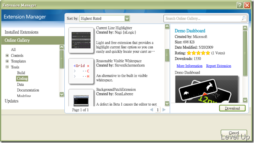Expand the Templates tree node
Image resolution: width=254 pixels, height=143 pixels.
tap(7, 61)
